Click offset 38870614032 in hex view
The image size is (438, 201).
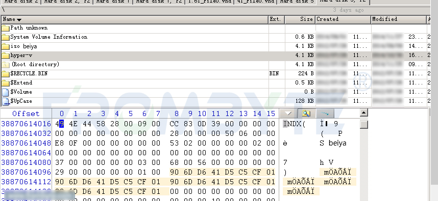point(26,134)
